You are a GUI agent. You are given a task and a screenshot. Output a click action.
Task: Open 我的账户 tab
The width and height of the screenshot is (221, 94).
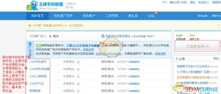89,16
